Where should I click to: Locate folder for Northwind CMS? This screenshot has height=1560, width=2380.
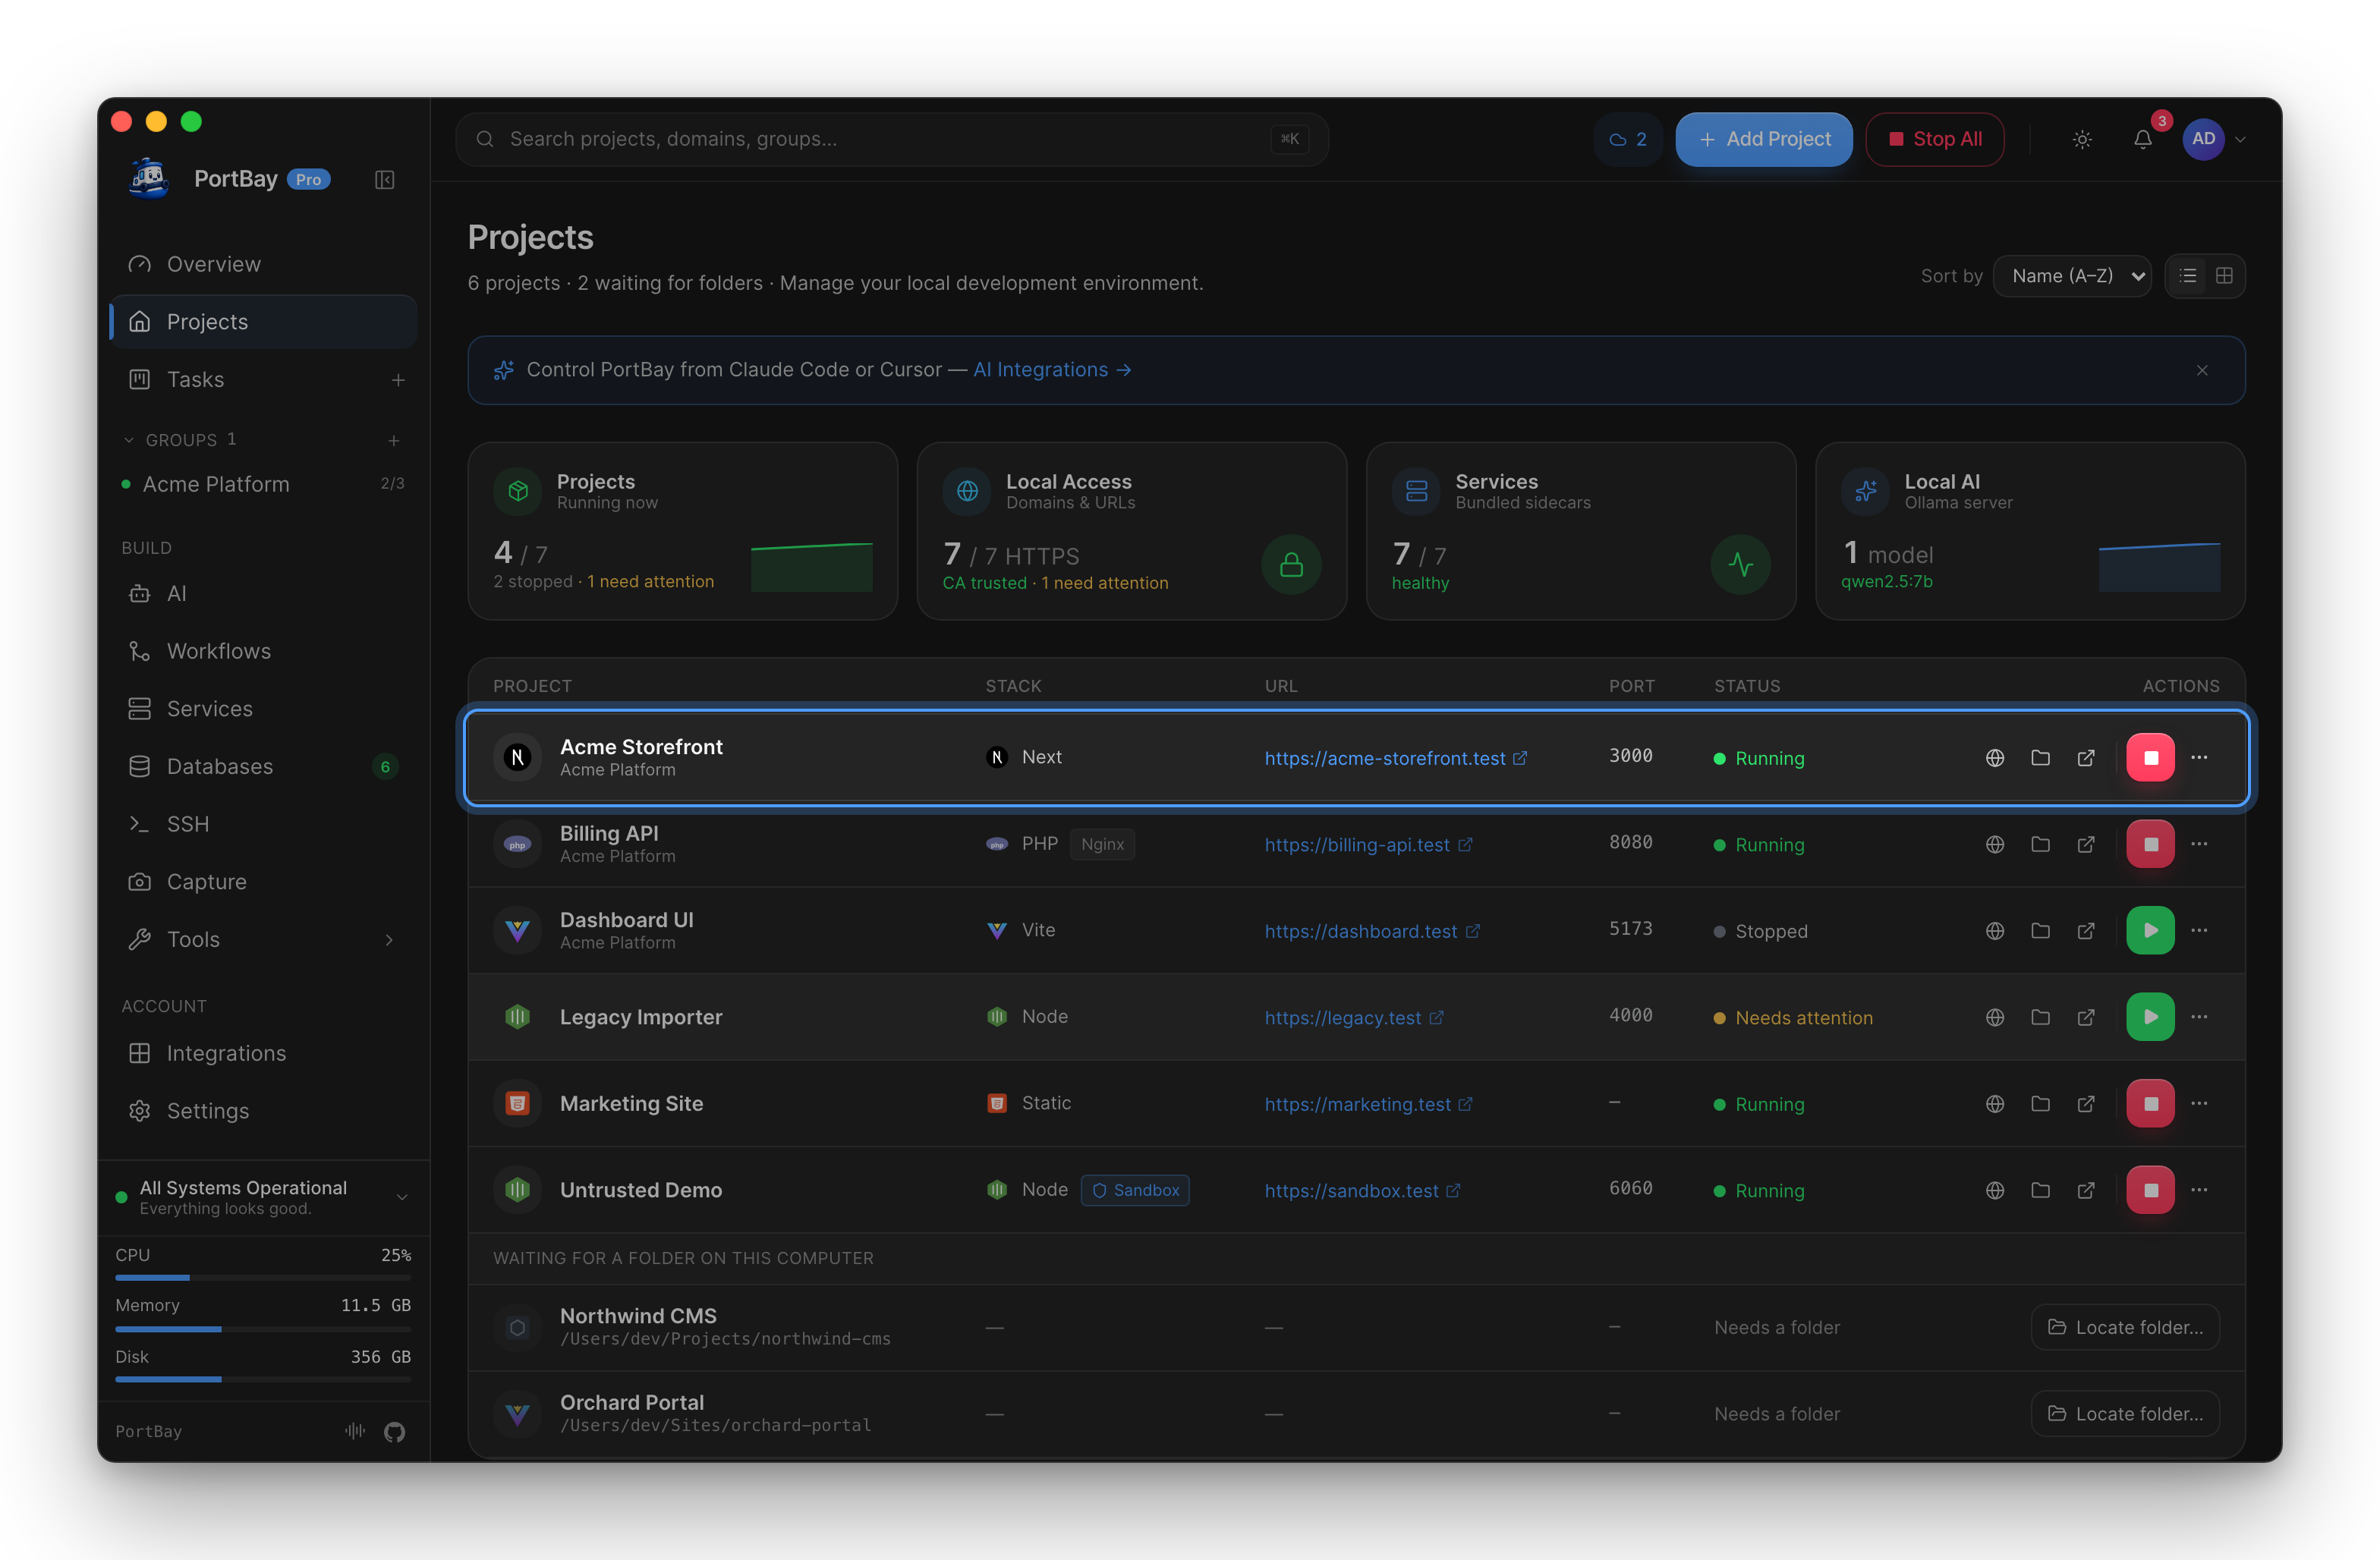tap(2125, 1327)
